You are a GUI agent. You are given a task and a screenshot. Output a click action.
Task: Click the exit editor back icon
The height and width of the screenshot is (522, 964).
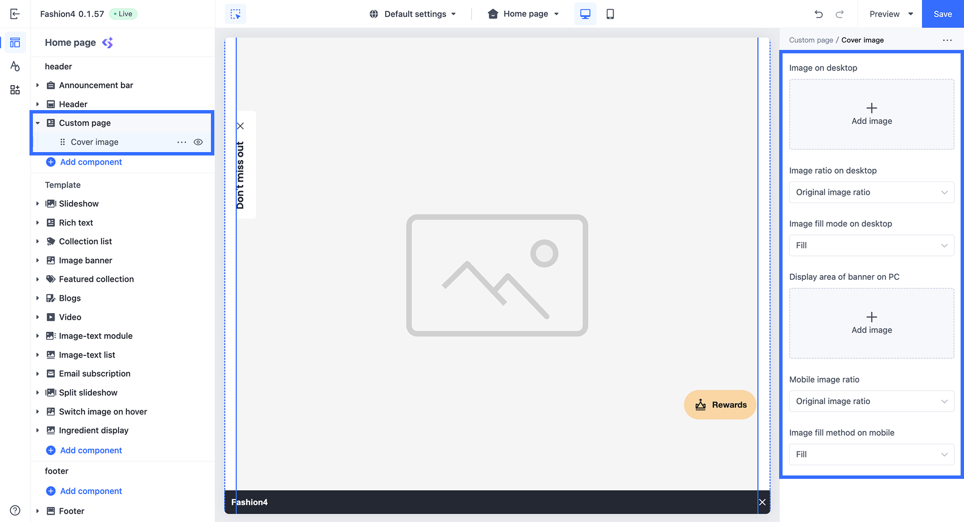15,14
